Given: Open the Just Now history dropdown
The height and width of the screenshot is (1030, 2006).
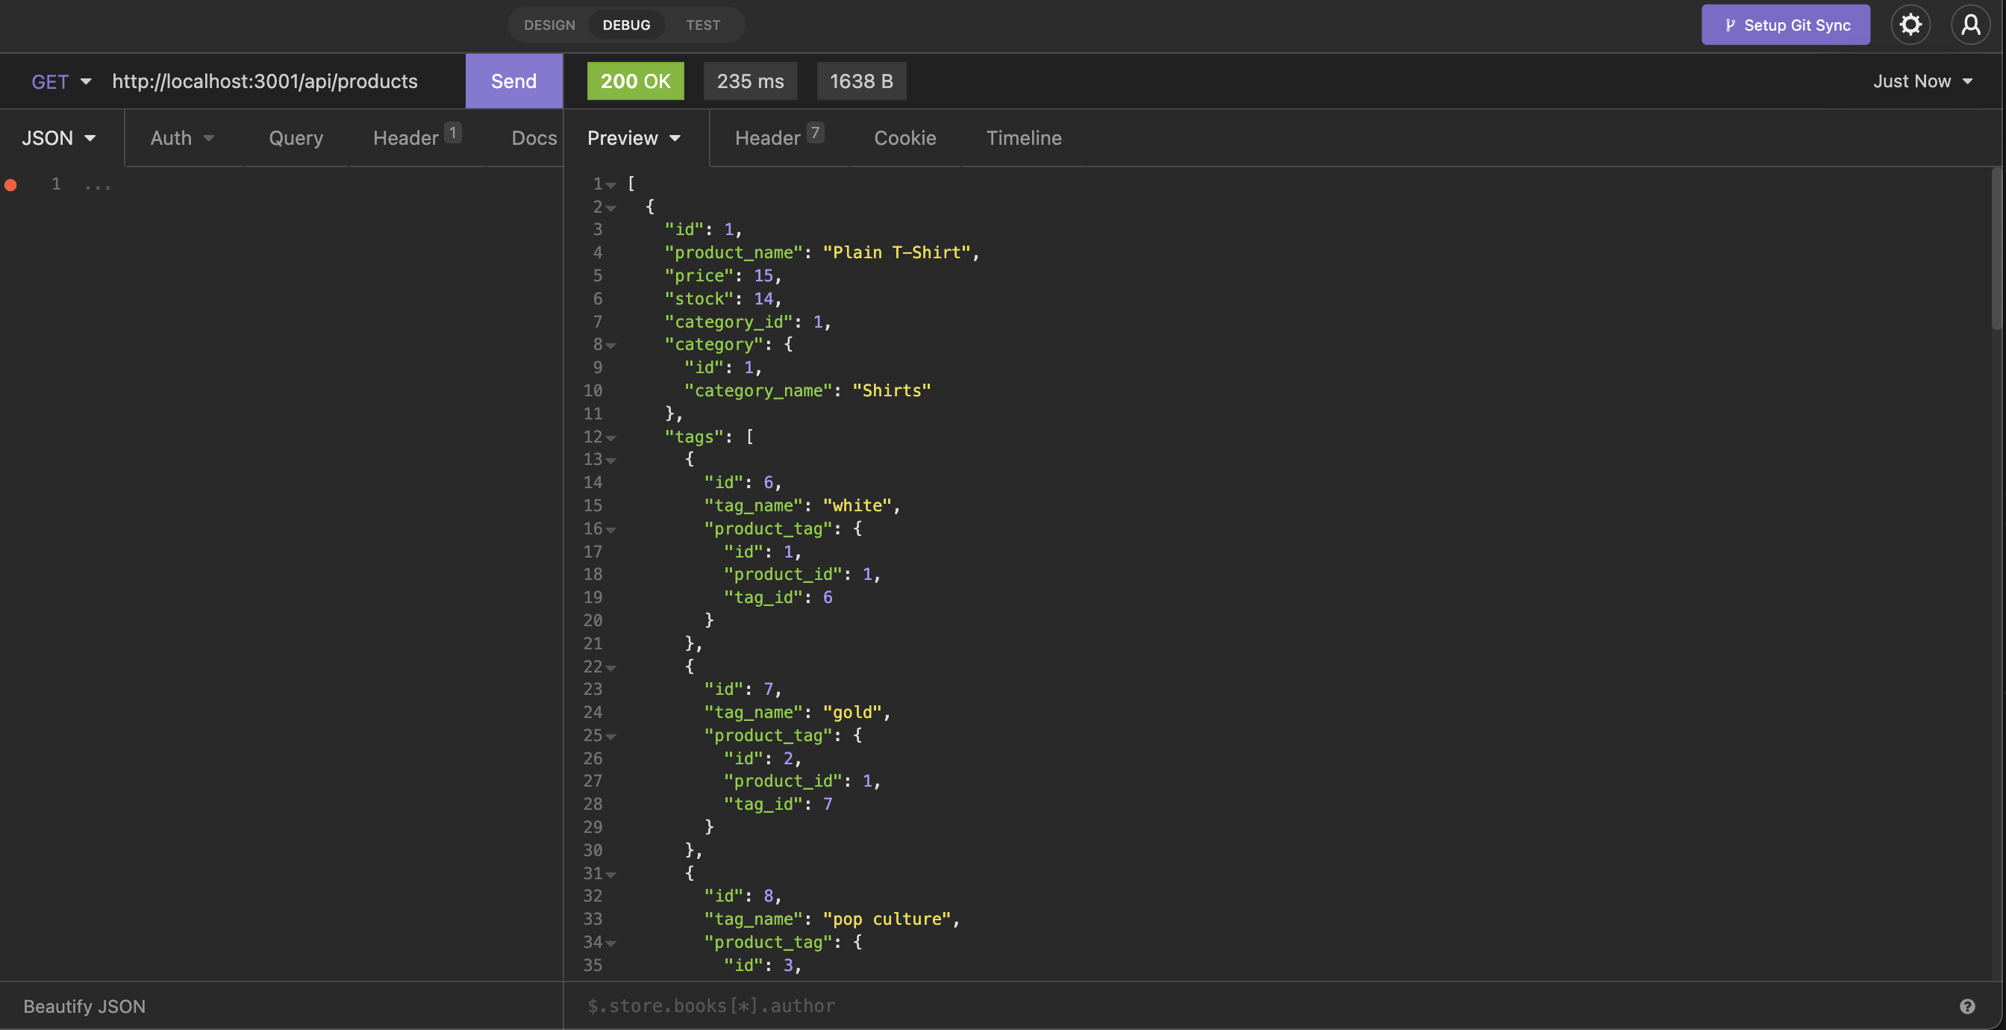Looking at the screenshot, I should [x=1922, y=81].
